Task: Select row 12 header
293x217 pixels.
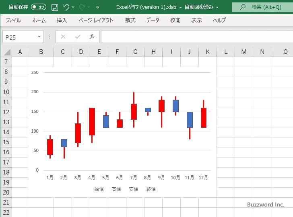Action: (x=6, y=112)
